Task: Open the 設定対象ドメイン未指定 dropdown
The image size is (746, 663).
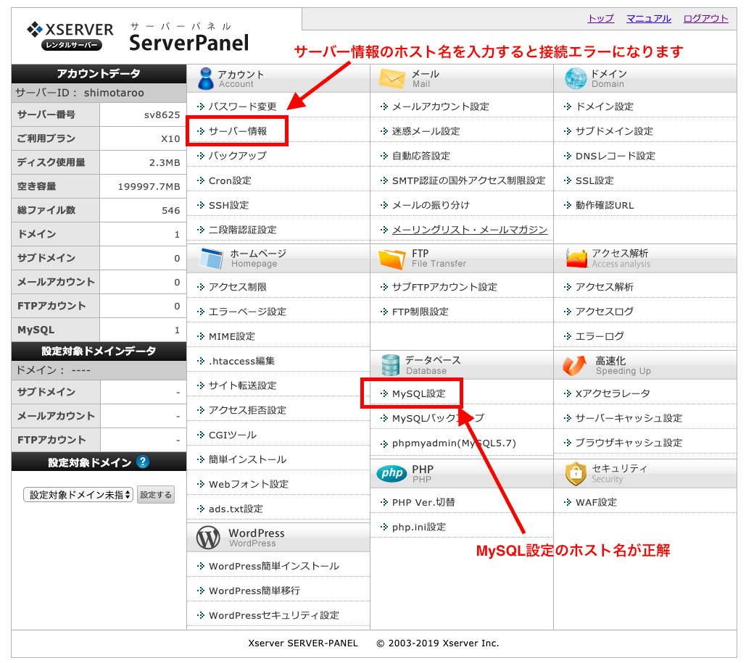Action: 78,495
